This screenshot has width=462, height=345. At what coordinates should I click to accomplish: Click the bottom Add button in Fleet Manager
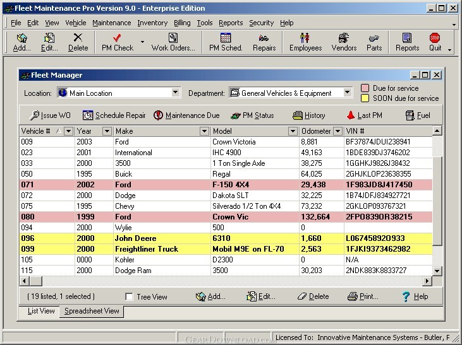[210, 296]
